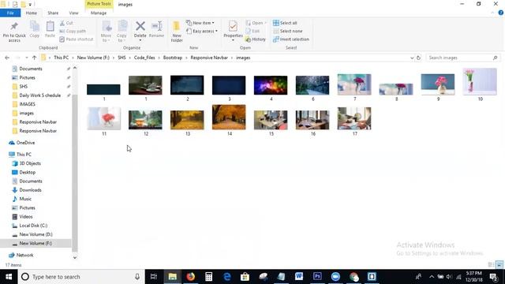
Task: Click the Delete X icon
Action: tap(140, 26)
